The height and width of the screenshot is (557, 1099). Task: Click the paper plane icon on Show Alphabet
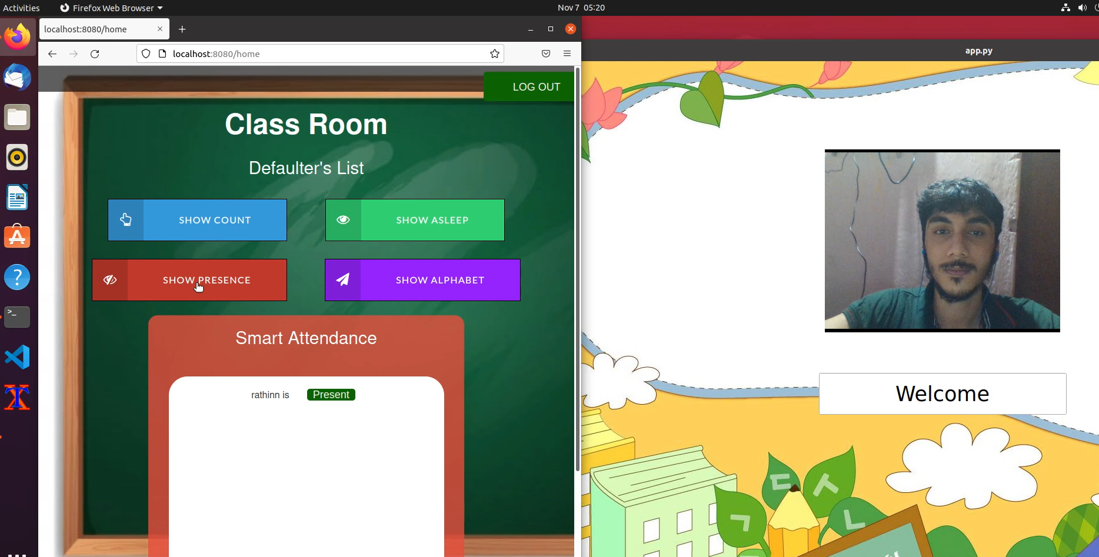(x=343, y=280)
